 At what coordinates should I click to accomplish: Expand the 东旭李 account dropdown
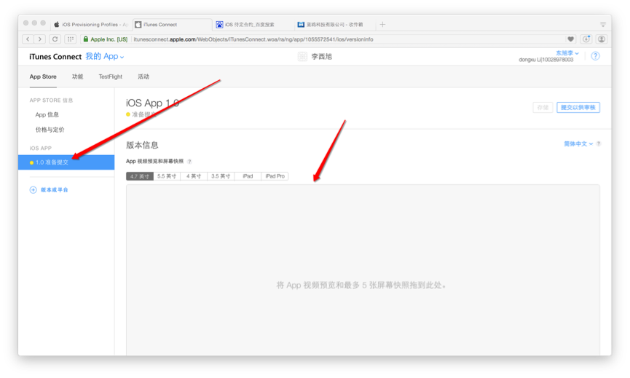pyautogui.click(x=567, y=53)
